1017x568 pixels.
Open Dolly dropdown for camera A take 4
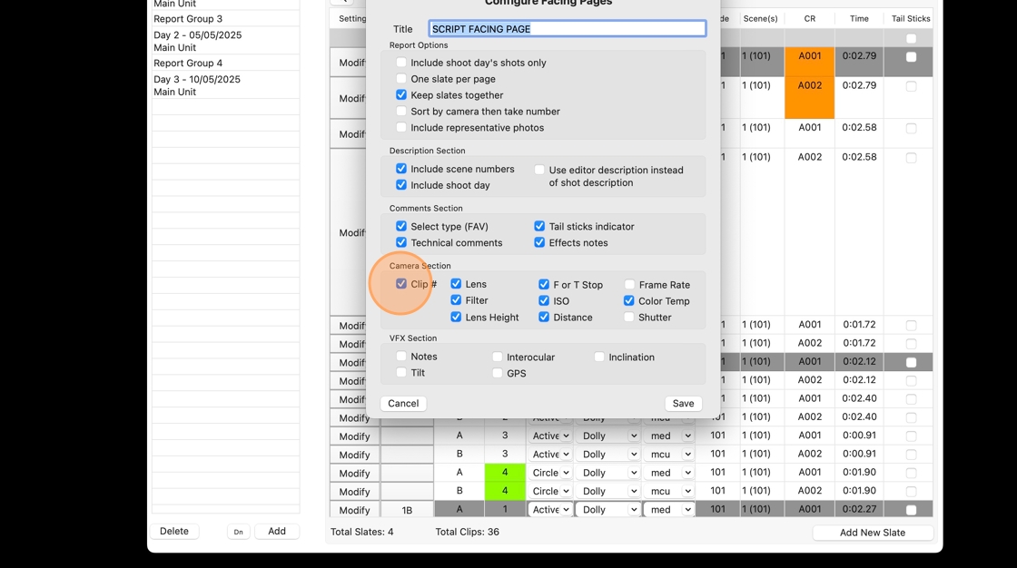pyautogui.click(x=608, y=473)
